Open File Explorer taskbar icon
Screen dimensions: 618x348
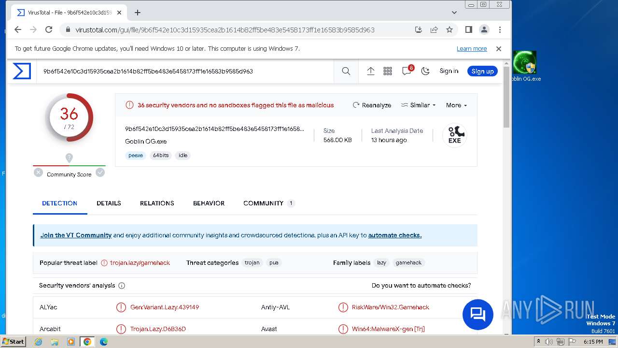[55, 342]
